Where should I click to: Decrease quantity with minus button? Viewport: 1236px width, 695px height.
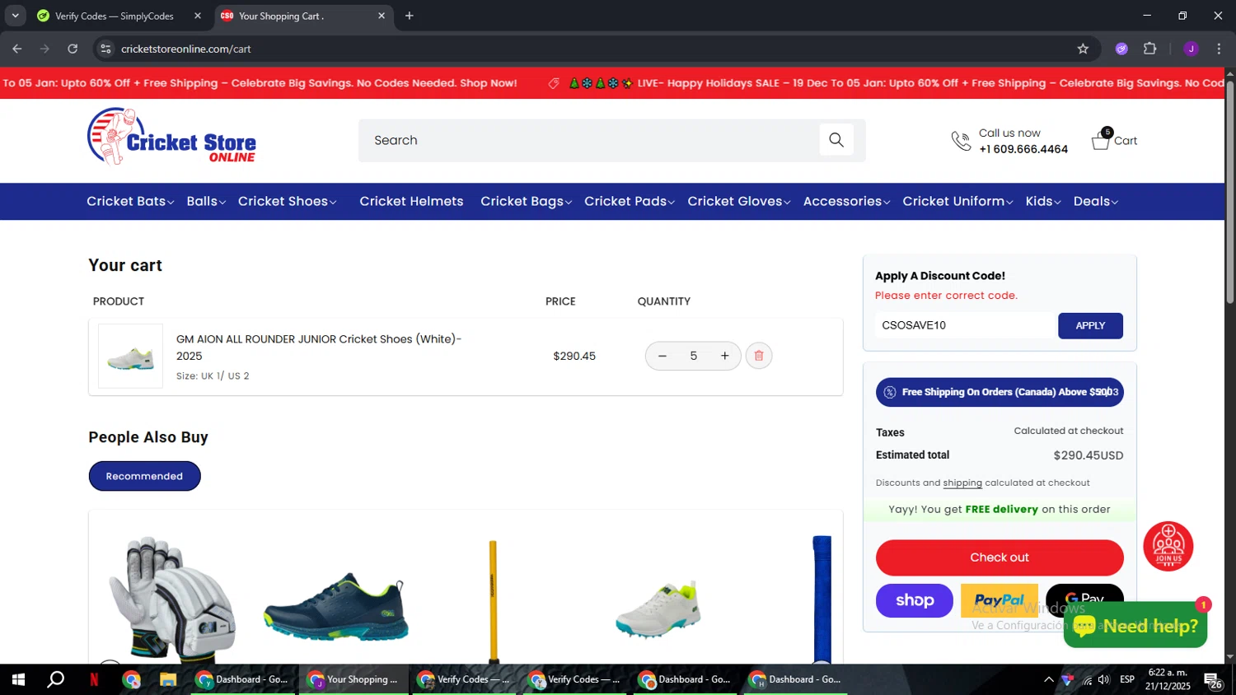(662, 356)
